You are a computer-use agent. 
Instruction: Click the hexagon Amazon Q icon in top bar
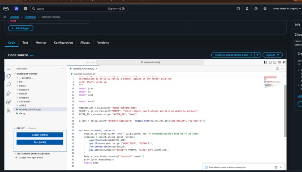point(16,9)
